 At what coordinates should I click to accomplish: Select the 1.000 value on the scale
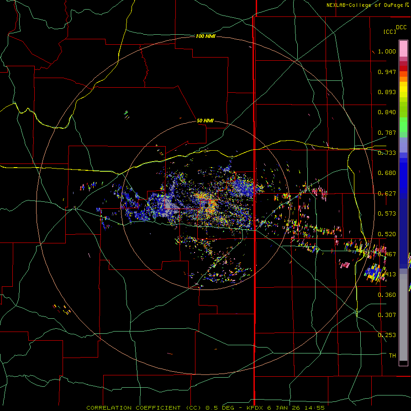387,51
